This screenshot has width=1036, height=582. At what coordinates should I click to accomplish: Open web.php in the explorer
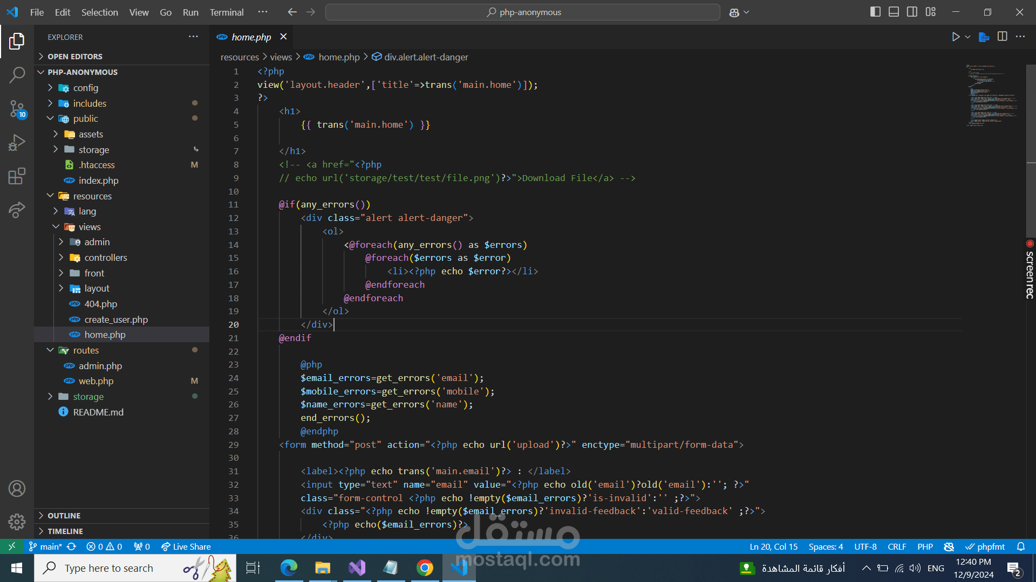click(96, 381)
